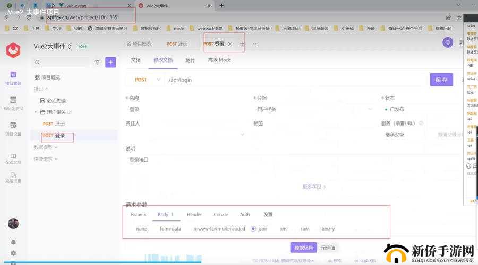Open a new browser tab
Viewport: 478px width, 265px height.
click(221, 6)
